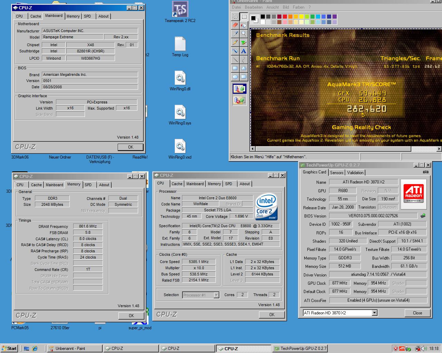Enable transparent selection mode in Paint
This screenshot has width=442, height=353.
(x=240, y=100)
